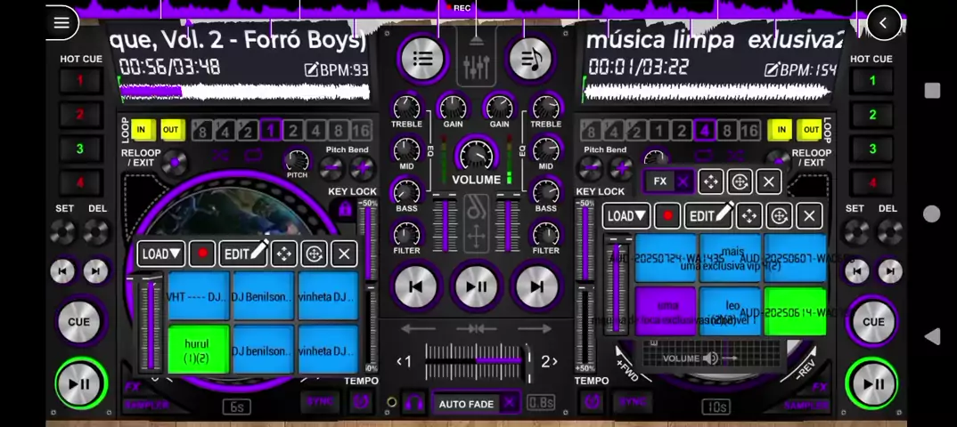Expand the LOAD dropdown on right sampler
This screenshot has width=957, height=427.
626,215
